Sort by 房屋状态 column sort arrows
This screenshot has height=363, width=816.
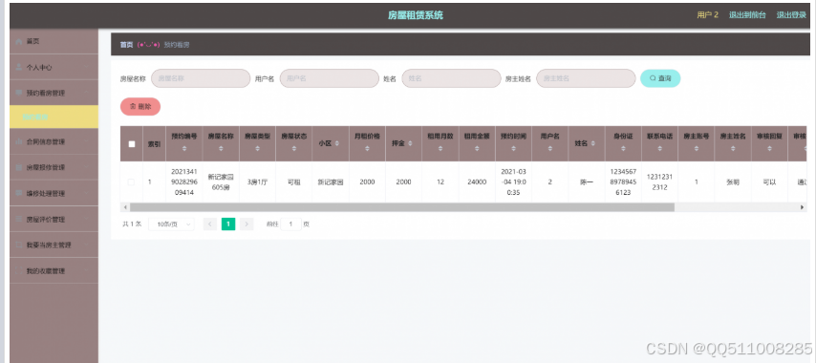294,149
